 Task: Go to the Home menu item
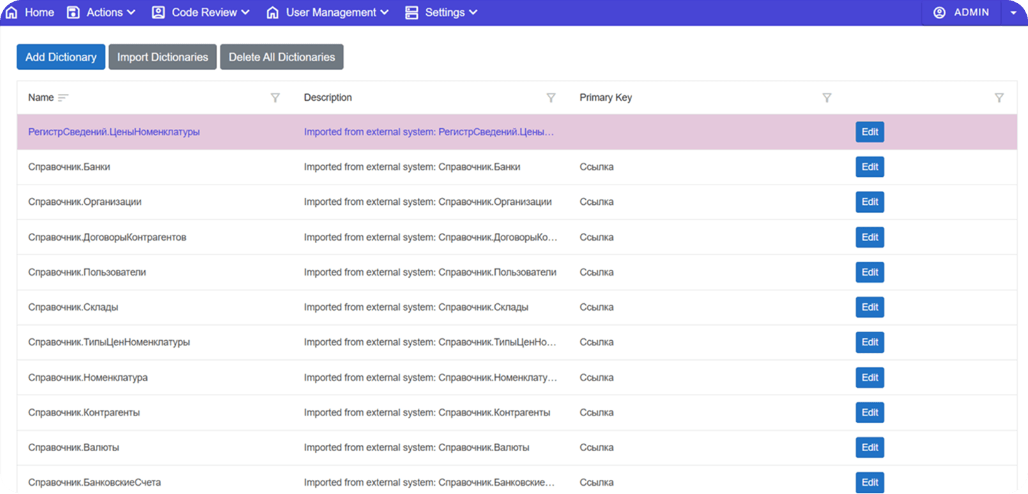pyautogui.click(x=39, y=13)
